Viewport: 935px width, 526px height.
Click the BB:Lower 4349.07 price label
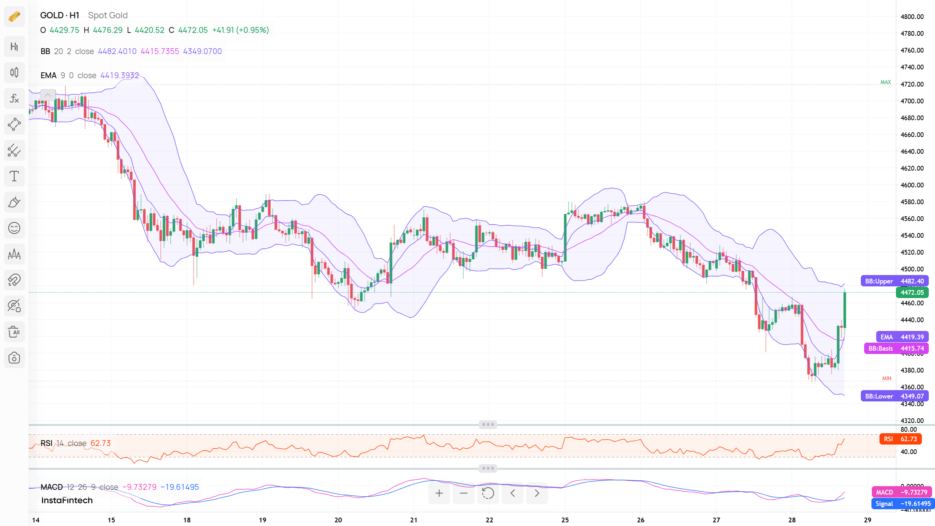(894, 396)
